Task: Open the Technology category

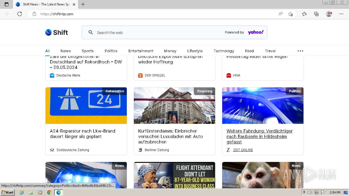Action: point(224,51)
